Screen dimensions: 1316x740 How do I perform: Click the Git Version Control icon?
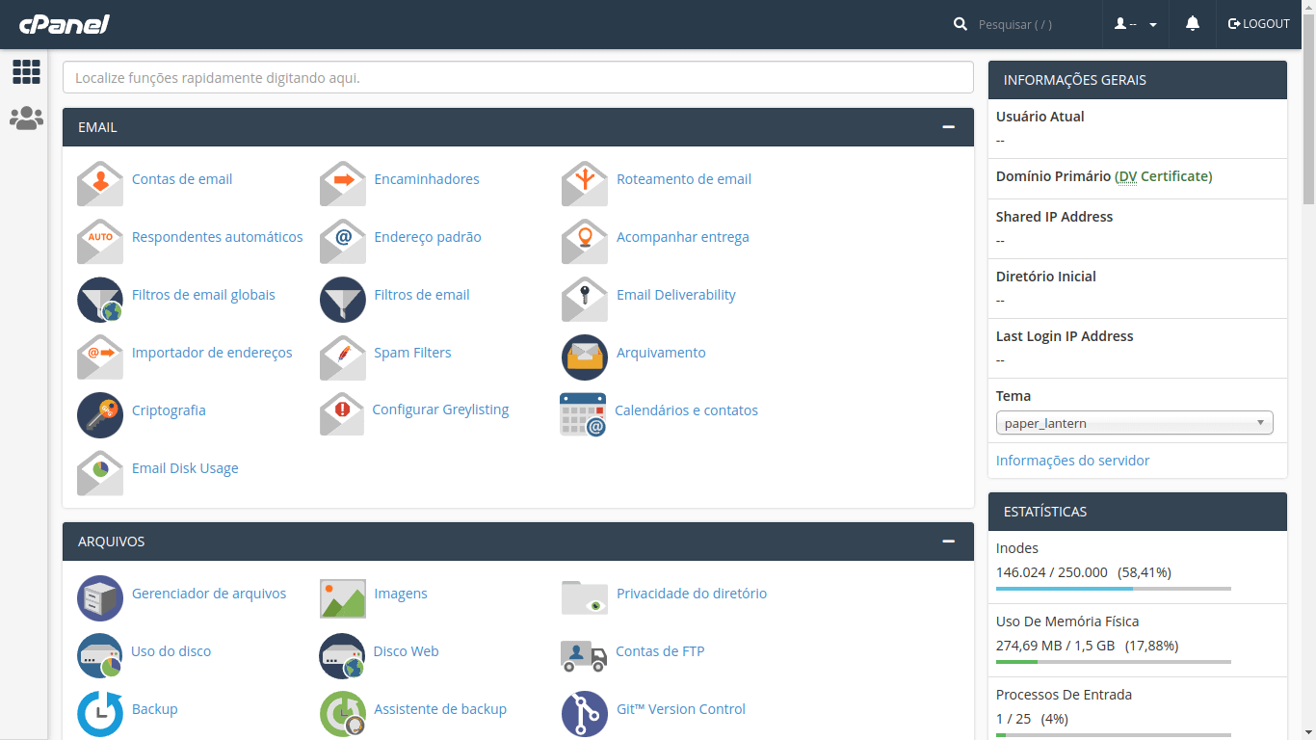pyautogui.click(x=585, y=713)
